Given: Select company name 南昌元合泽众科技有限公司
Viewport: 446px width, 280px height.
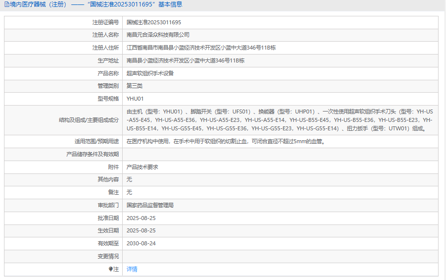Looking at the screenshot, I should (158, 35).
